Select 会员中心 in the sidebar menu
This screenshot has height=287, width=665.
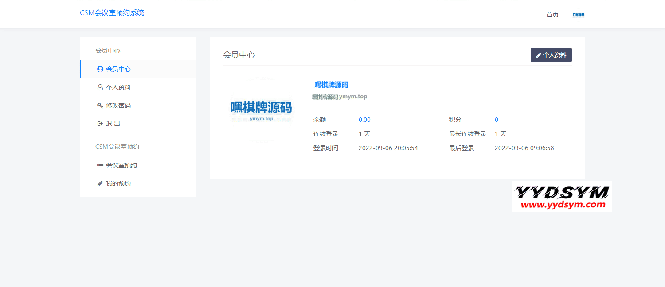coord(138,69)
